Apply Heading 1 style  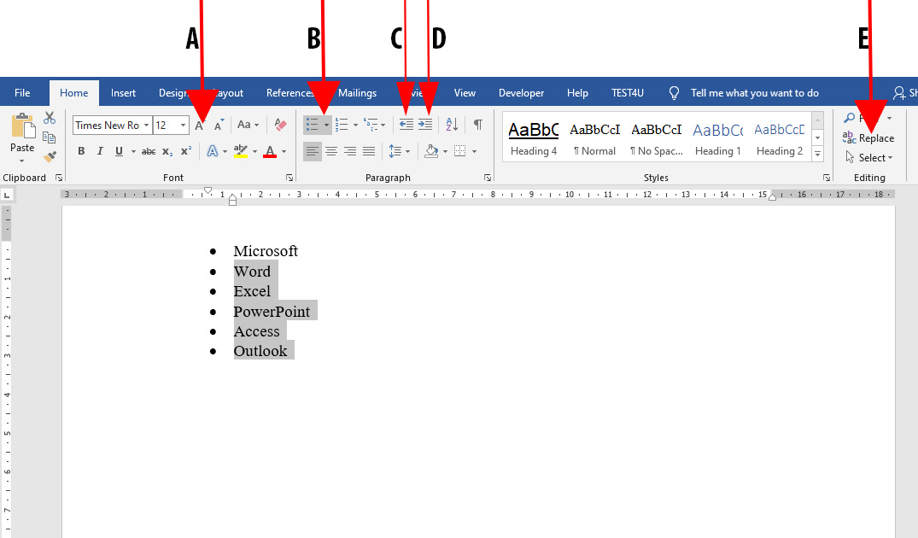(x=718, y=138)
